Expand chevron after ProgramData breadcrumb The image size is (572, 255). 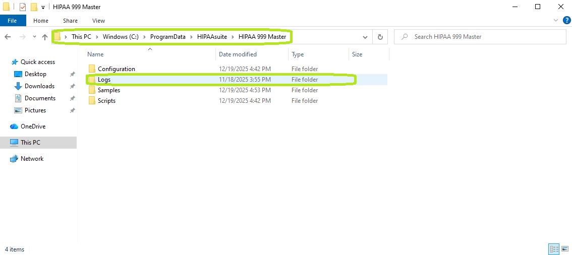click(x=192, y=37)
